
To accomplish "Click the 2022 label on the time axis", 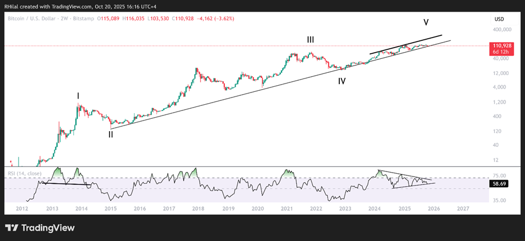I will click(316, 208).
